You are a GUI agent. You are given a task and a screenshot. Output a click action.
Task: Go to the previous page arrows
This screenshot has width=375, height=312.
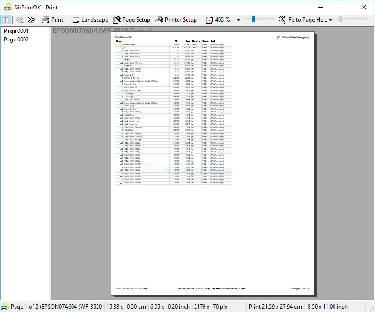[20, 20]
